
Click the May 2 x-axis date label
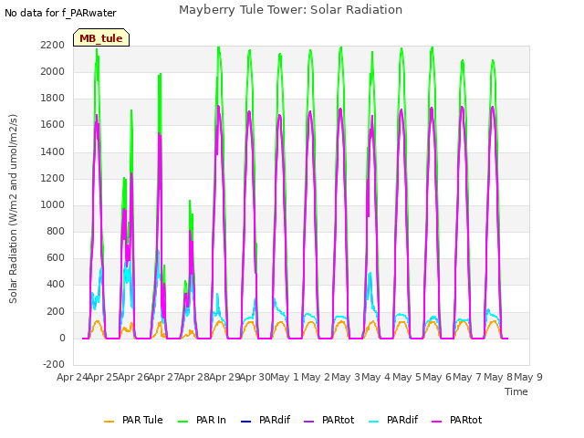[316, 377]
